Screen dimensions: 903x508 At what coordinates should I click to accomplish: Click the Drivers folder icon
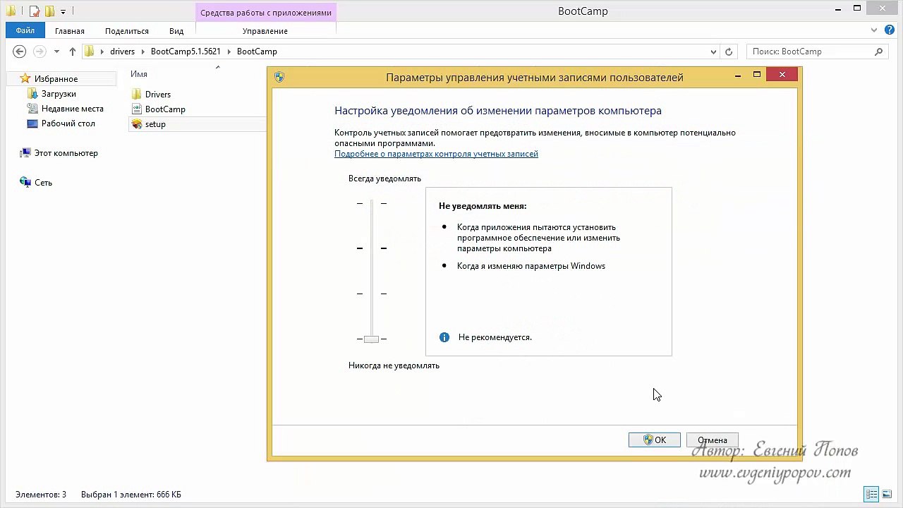coord(137,95)
